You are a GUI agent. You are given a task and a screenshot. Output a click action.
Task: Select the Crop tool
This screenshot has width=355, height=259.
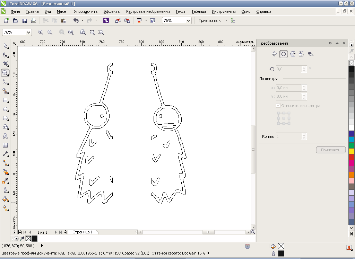click(x=5, y=64)
